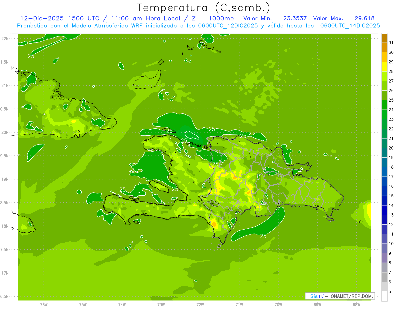Click the '71W' longitude axis label
Viewport: 400px width, 309px height.
pos(239,305)
